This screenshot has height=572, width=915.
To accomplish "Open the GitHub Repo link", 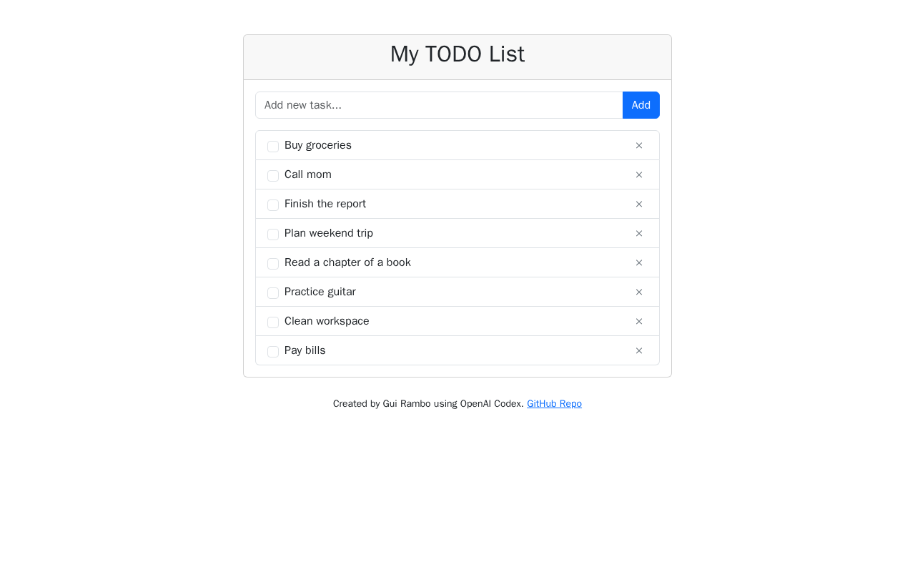I will point(554,404).
